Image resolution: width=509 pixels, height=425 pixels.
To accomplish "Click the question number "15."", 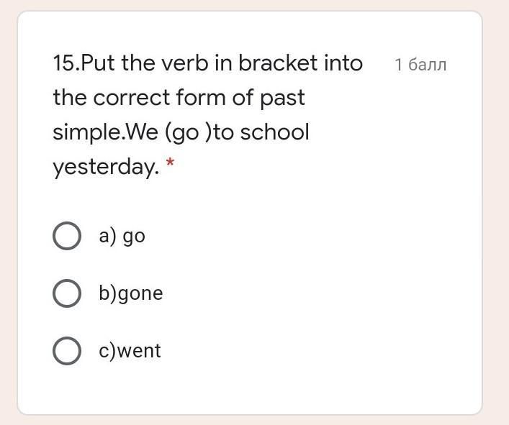I will (66, 63).
